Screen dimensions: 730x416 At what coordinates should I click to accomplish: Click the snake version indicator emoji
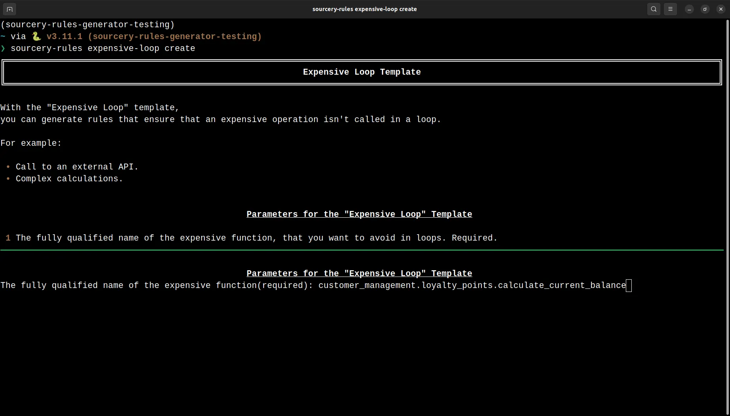(37, 36)
